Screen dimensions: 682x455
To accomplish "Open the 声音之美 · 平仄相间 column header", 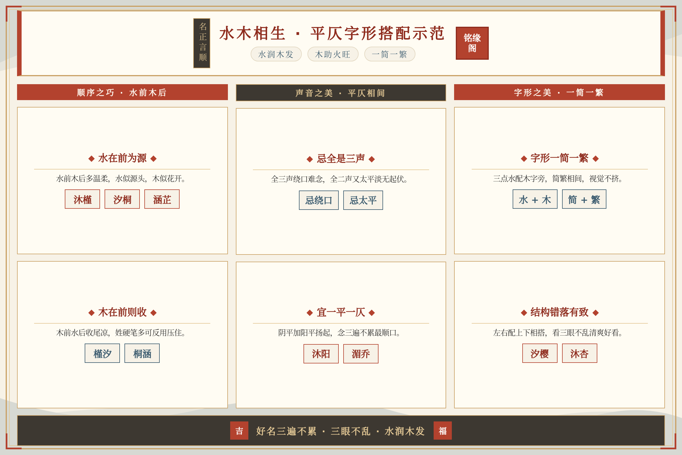I will coord(341,93).
